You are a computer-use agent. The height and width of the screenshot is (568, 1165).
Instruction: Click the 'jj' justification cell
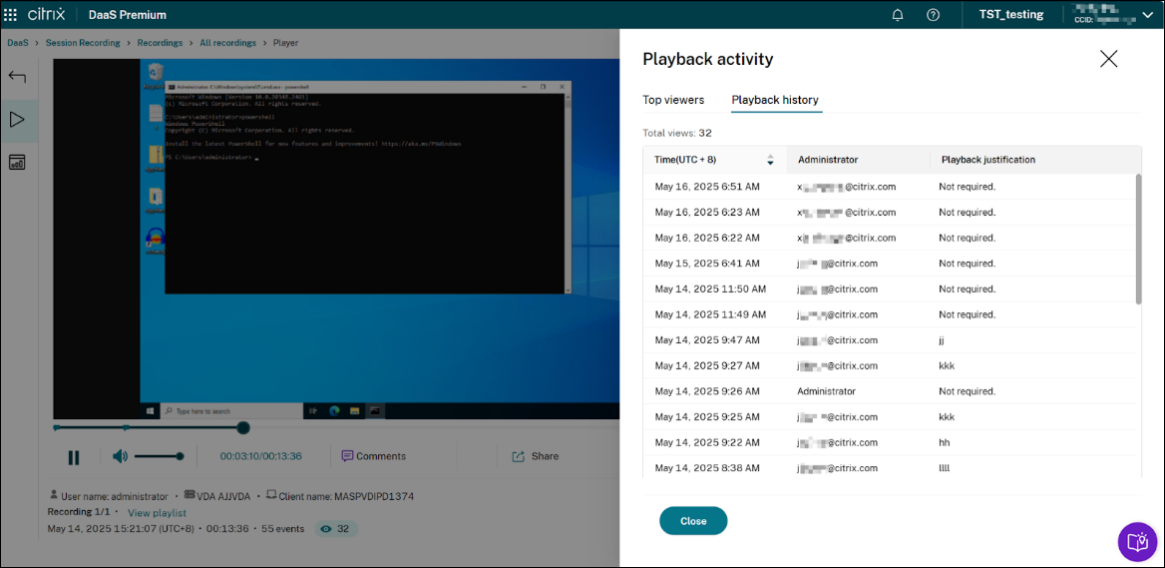(x=943, y=340)
